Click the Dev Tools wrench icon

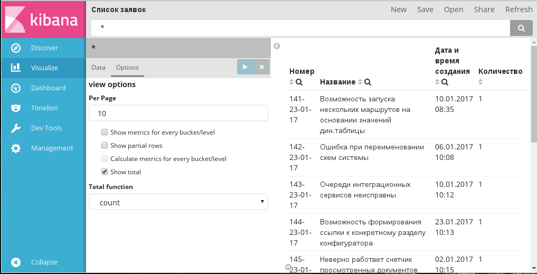coord(16,128)
